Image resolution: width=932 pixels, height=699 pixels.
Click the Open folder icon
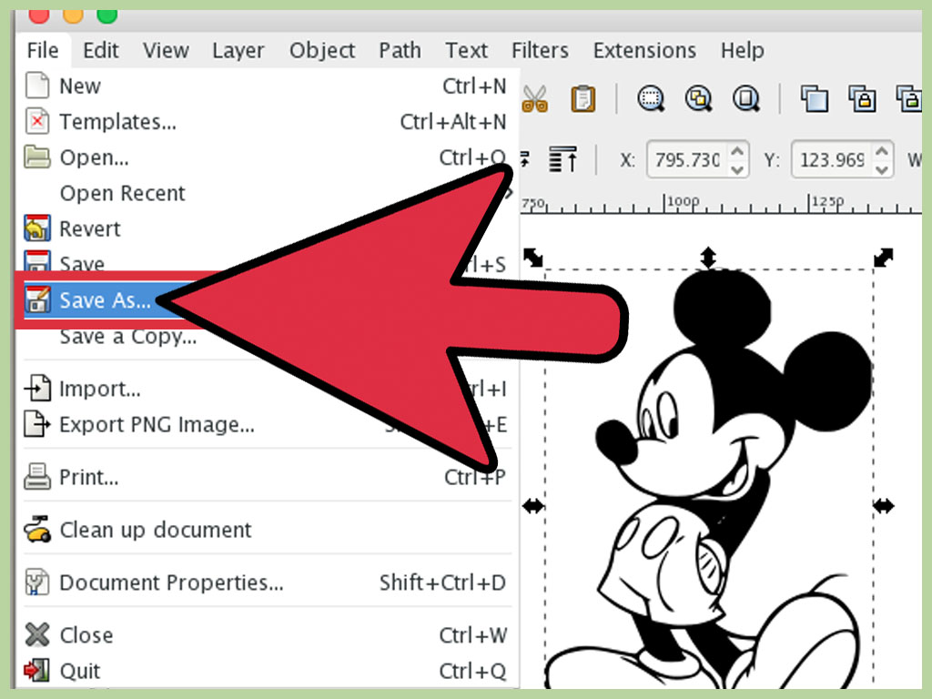click(36, 157)
